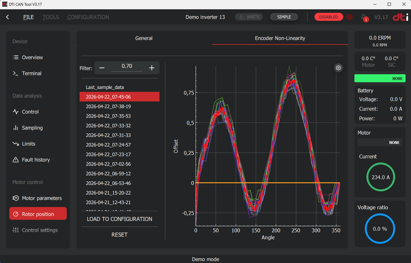Select the Encoder Non-Linearity tab

coord(280,38)
